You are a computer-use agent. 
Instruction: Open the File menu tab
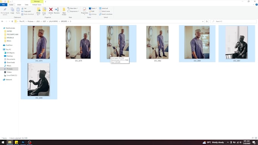3,5
